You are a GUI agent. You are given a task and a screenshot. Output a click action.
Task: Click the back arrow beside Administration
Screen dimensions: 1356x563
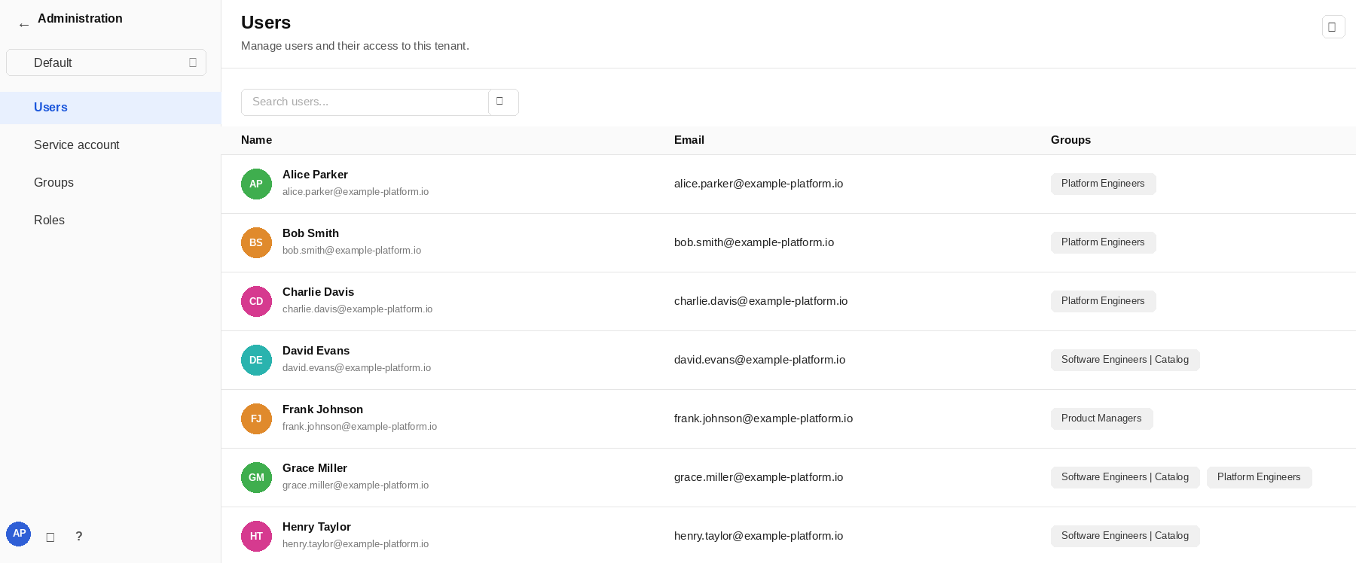tap(24, 25)
